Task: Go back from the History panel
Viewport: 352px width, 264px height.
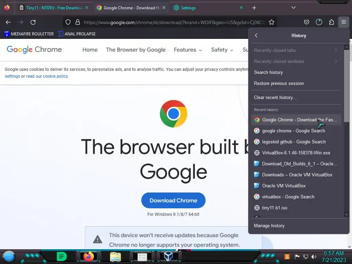Action: tap(256, 35)
